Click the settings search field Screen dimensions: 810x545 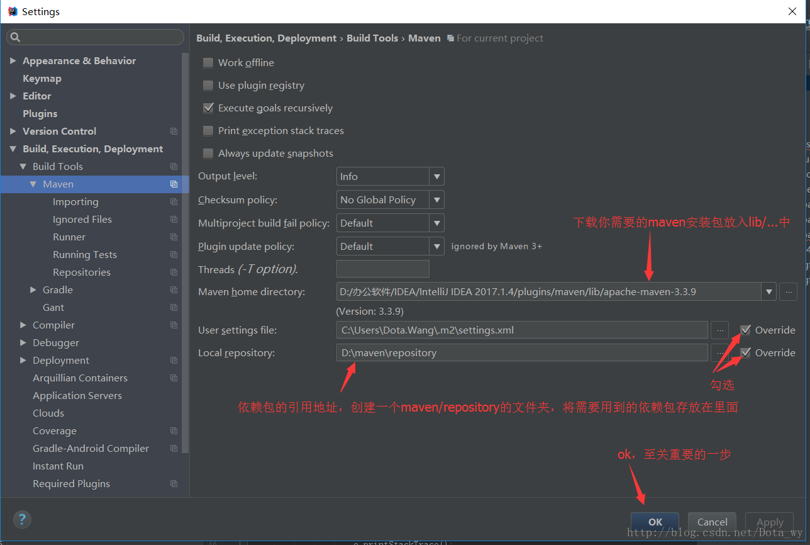tap(95, 37)
